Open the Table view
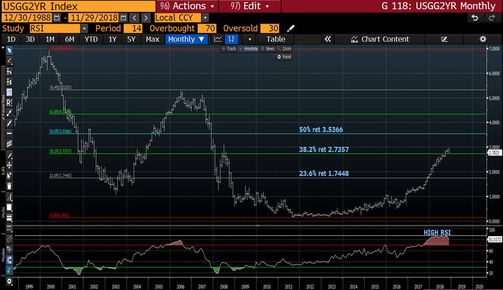 [276, 39]
